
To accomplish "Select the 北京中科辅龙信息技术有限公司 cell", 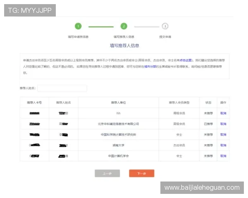I will [x=118, y=124].
